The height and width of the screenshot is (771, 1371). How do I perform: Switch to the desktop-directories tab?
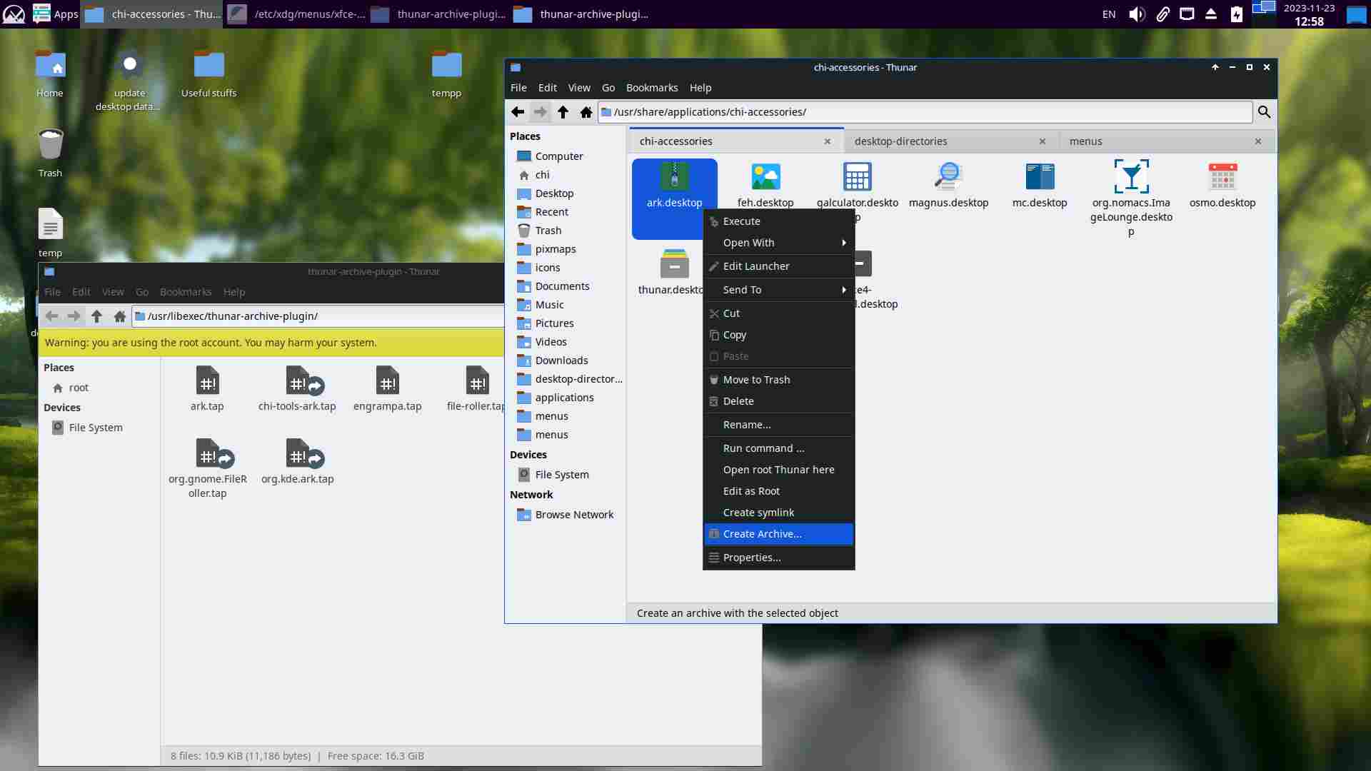900,141
